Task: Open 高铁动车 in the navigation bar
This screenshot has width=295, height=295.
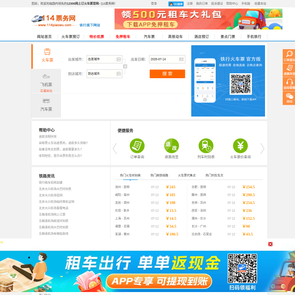Action: pos(176,37)
